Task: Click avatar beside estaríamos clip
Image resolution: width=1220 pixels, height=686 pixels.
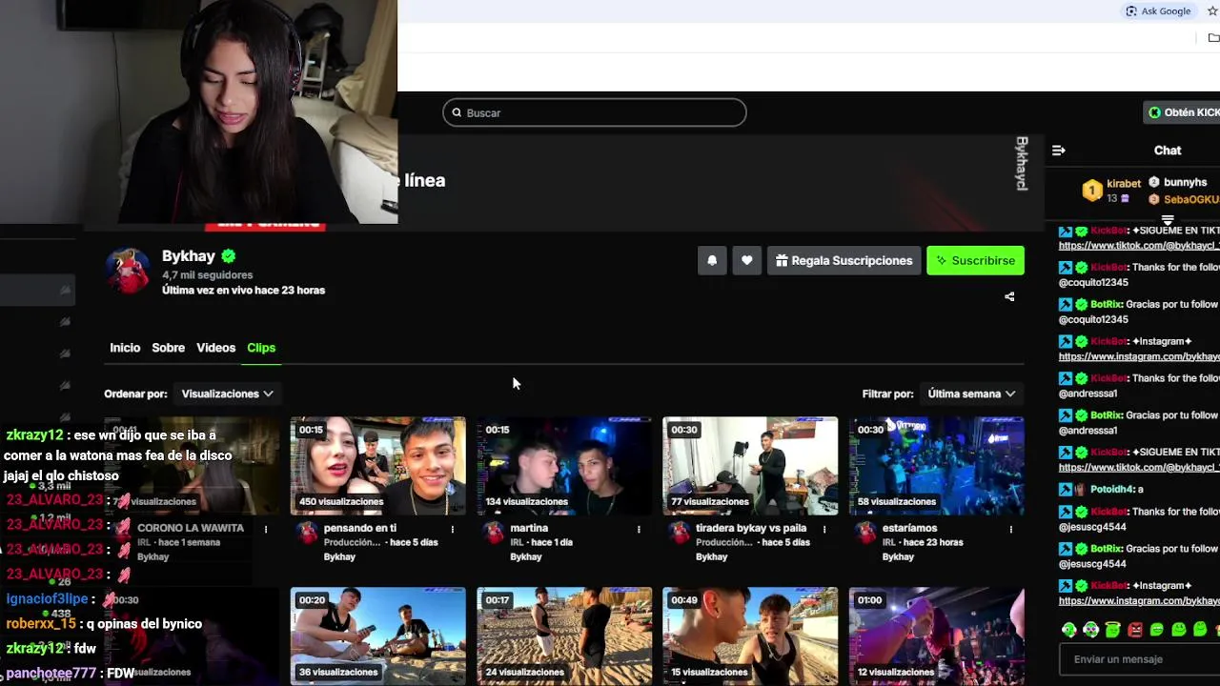Action: 865,533
